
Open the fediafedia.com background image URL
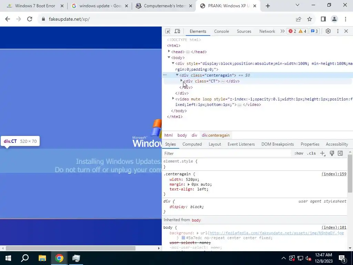277,233
